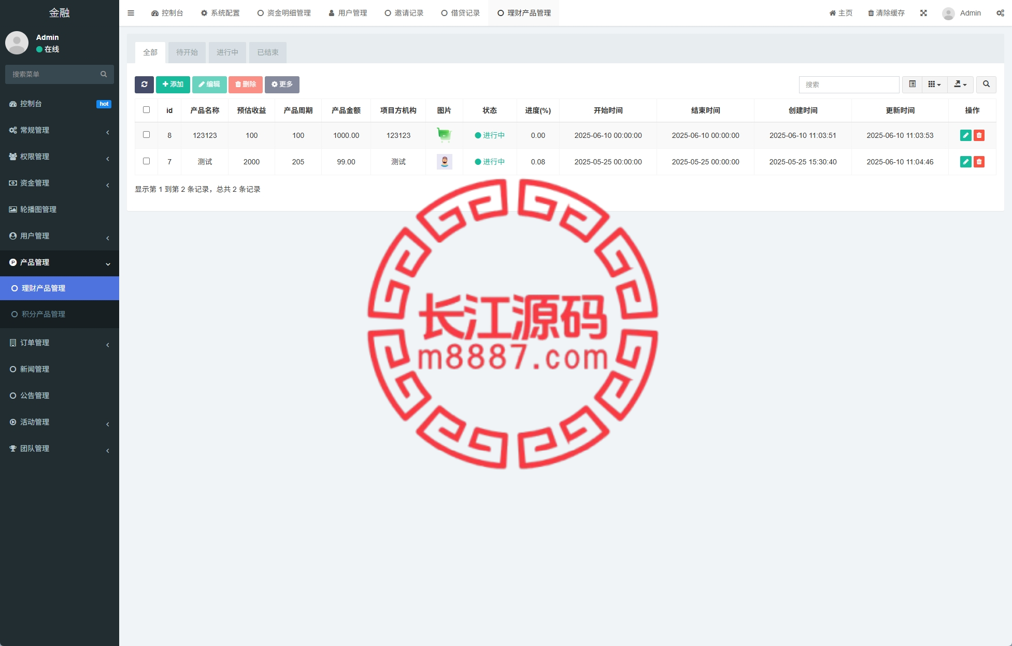Select the 理财产品管理 top tab
1012x646 pixels.
(x=524, y=13)
